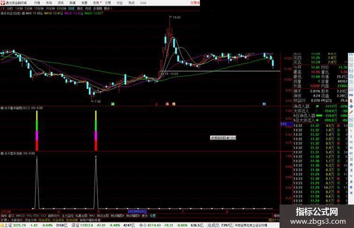The width and height of the screenshot is (354, 228).
Task: Click the money bag icon in right sidebar
Action: [351, 101]
